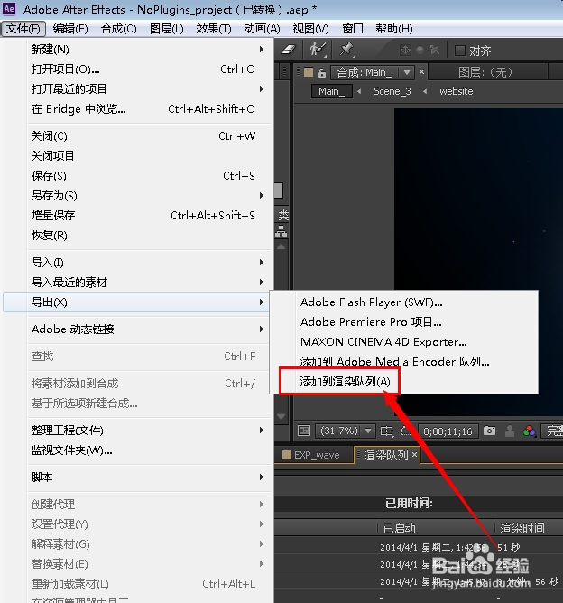Enable the 对齐 snapping checkbox
563x603 pixels.
pos(460,51)
